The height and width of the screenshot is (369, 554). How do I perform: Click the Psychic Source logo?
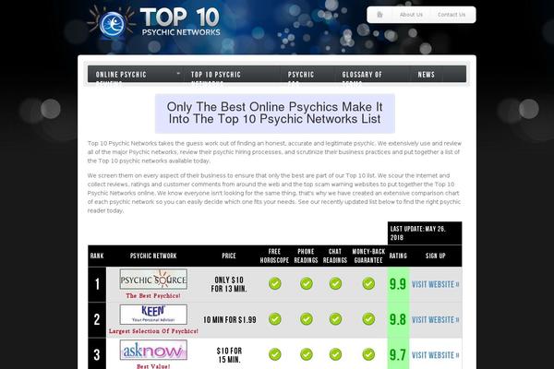(153, 280)
